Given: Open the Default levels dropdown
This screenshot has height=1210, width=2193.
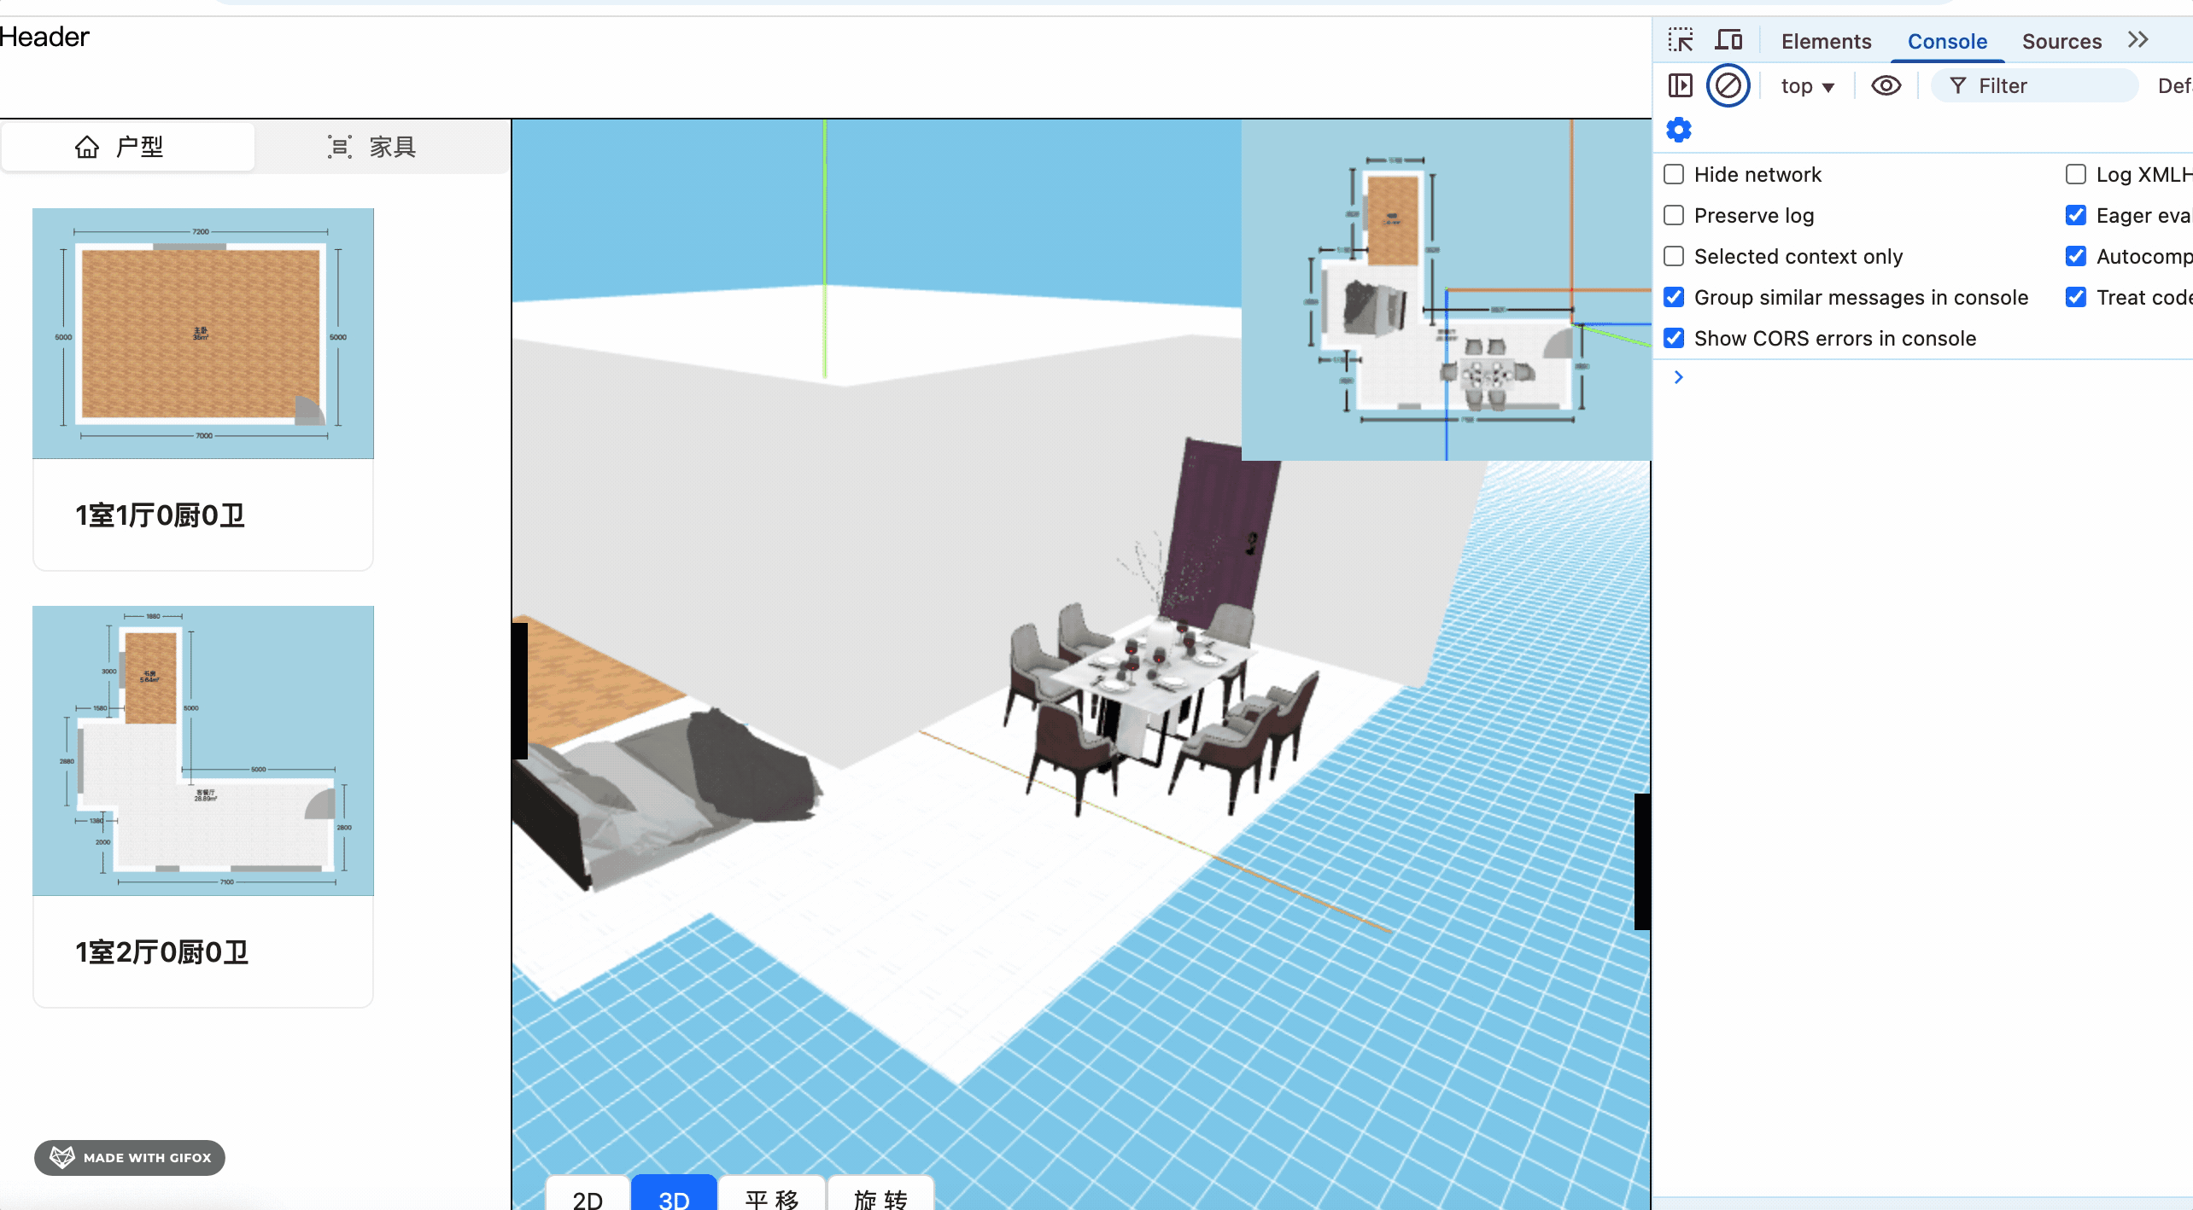Looking at the screenshot, I should coord(2174,85).
